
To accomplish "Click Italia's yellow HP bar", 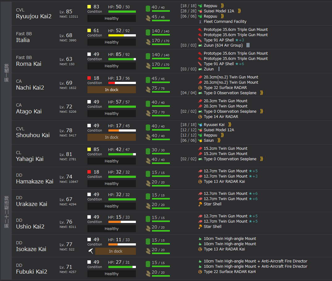I will (122, 36).
